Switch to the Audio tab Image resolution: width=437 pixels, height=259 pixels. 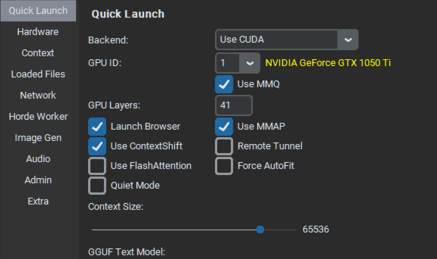(x=38, y=159)
